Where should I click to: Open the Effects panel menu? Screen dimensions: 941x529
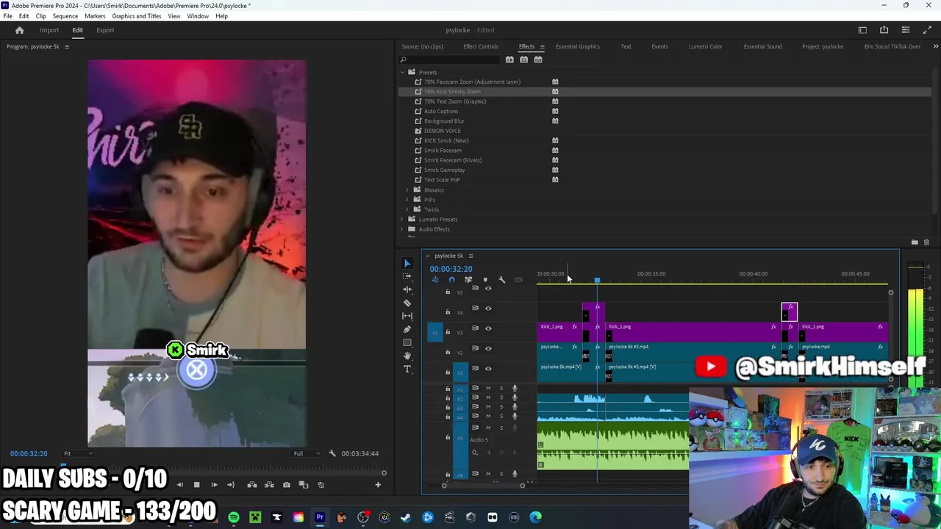coord(543,47)
